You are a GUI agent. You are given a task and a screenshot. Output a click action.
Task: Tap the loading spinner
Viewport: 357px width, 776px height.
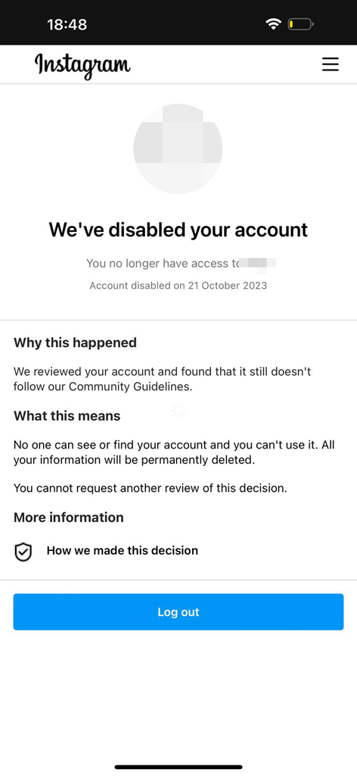(178, 410)
